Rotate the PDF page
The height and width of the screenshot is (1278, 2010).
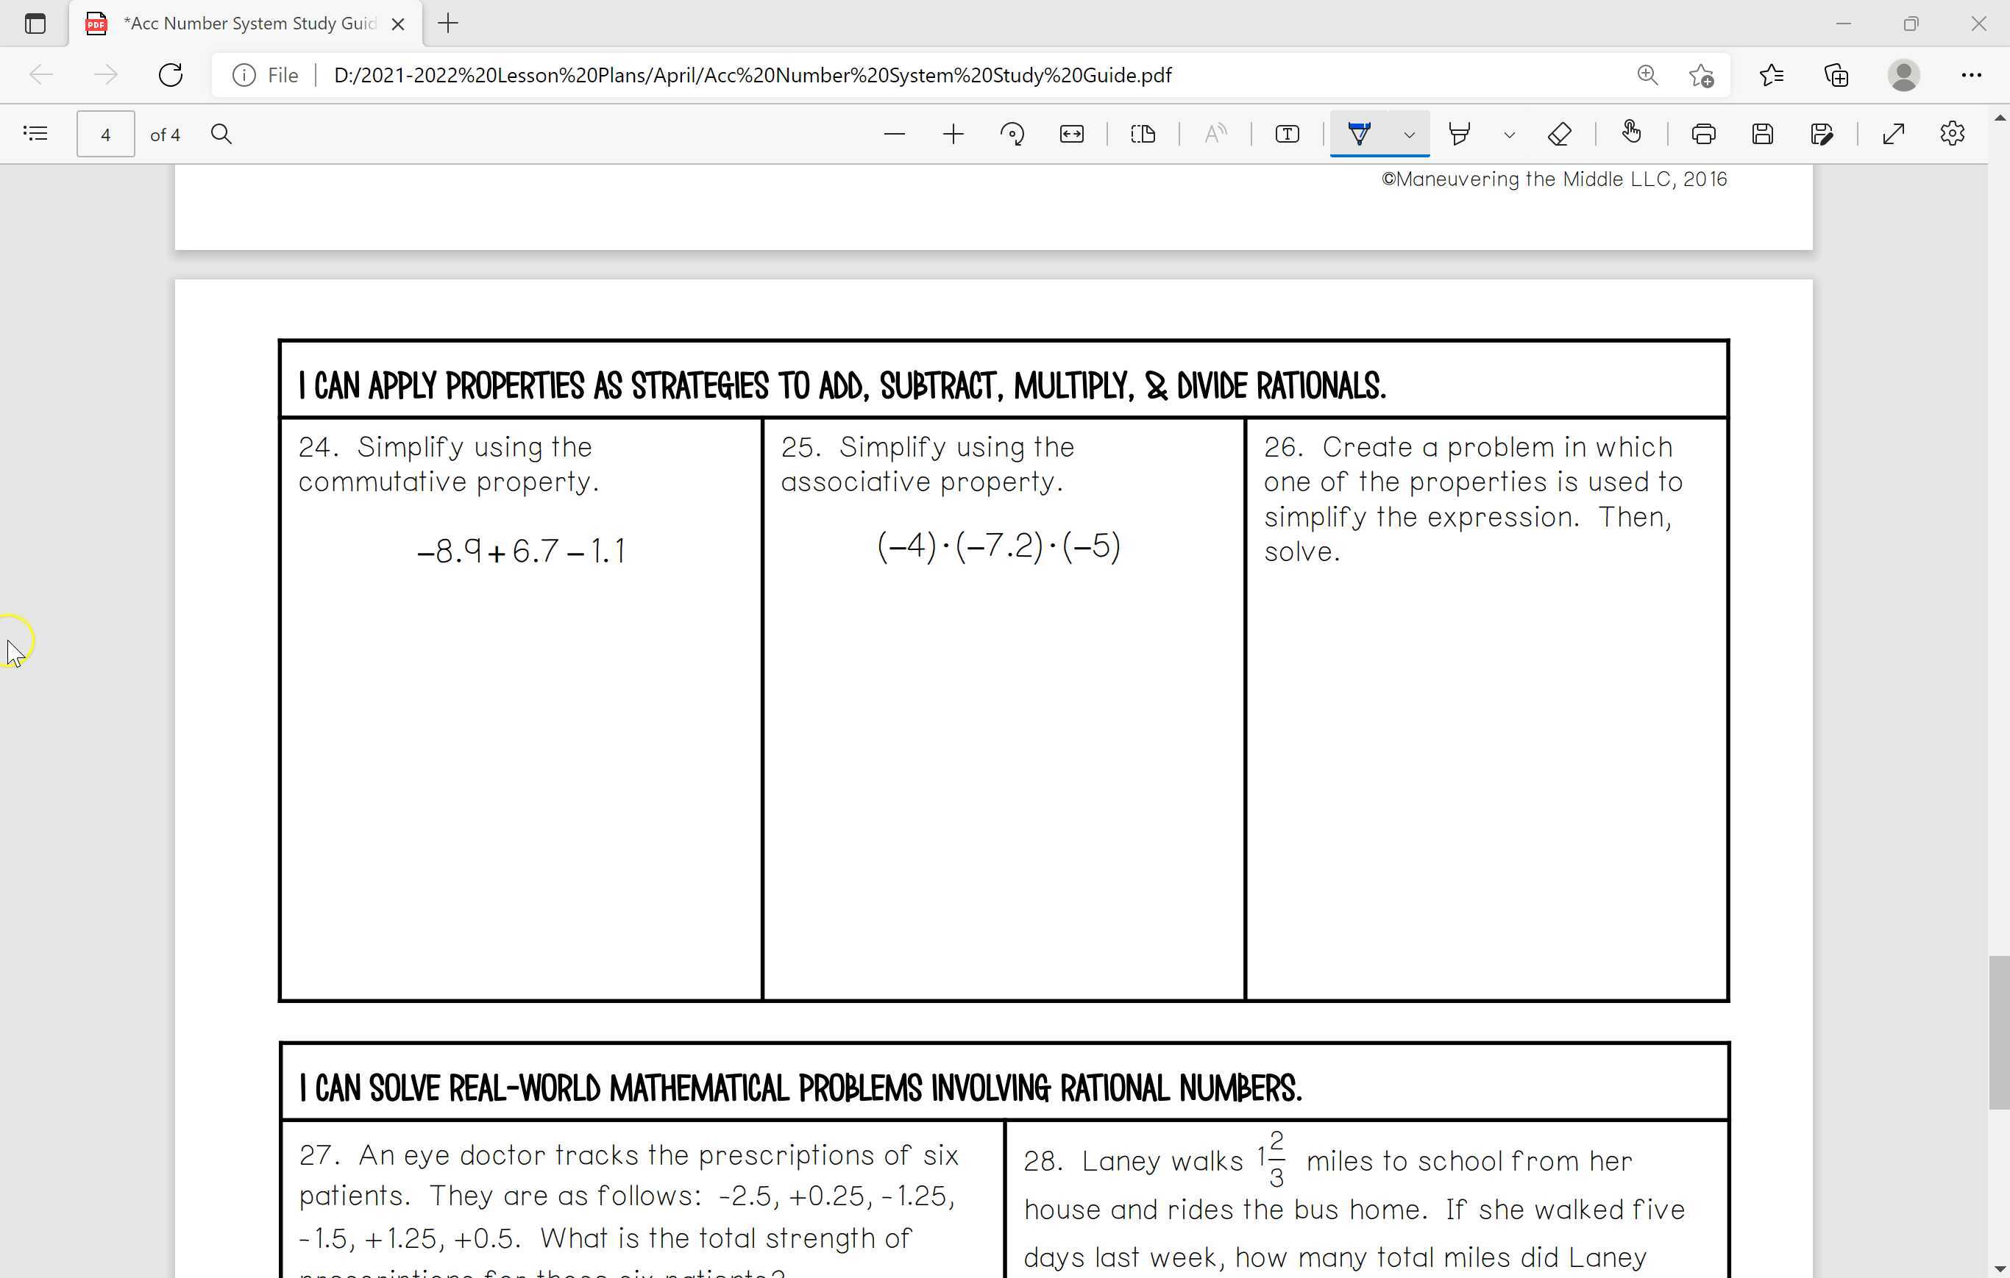coord(1012,134)
